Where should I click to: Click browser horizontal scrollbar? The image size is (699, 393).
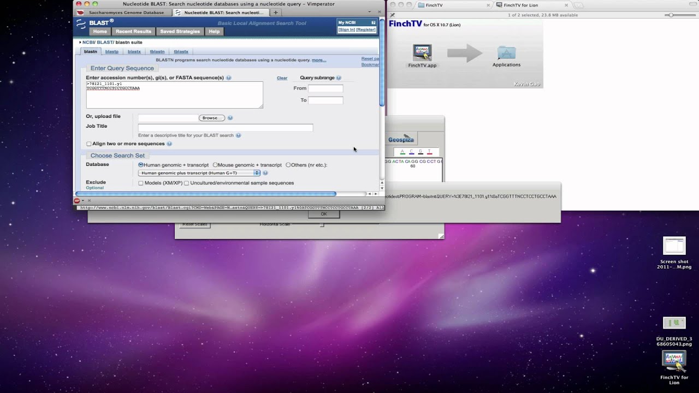click(x=205, y=194)
